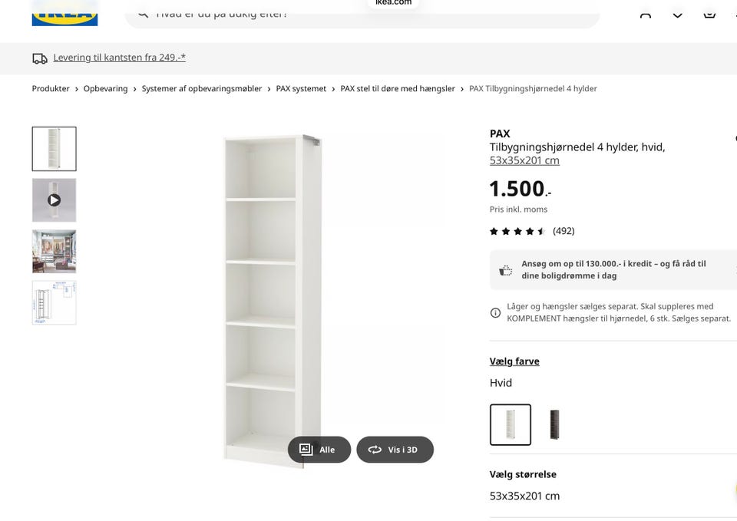Image resolution: width=737 pixels, height=521 pixels.
Task: Select size 53x35x201 cm
Action: click(x=525, y=496)
